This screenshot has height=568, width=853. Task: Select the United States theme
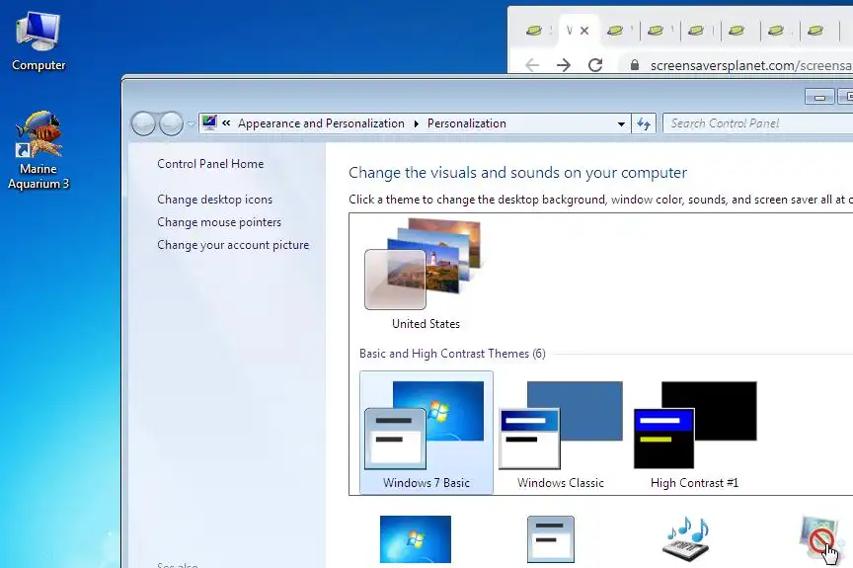(x=426, y=275)
